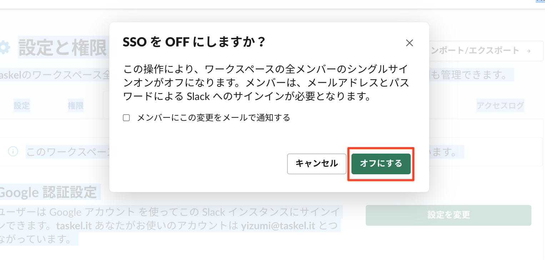Click the Google 認証設定 heading
Image resolution: width=545 pixels, height=260 pixels.
pos(48,193)
